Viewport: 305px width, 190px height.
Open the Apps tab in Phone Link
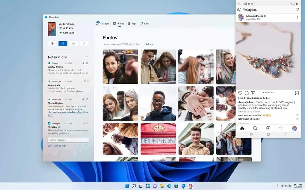pyautogui.click(x=133, y=23)
